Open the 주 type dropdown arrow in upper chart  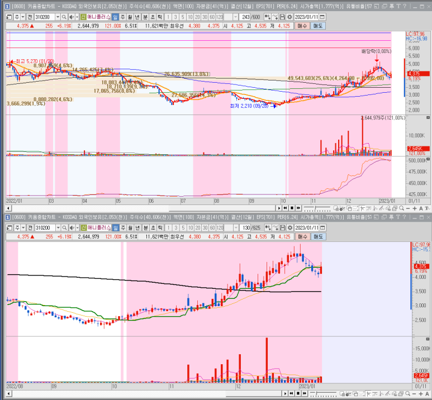tap(23, 17)
